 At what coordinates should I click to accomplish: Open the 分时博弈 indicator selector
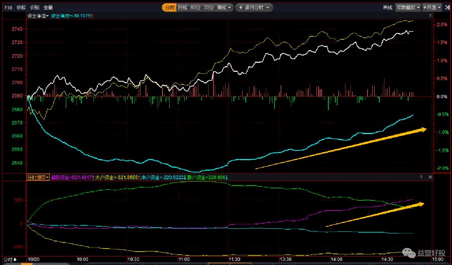click(x=38, y=177)
